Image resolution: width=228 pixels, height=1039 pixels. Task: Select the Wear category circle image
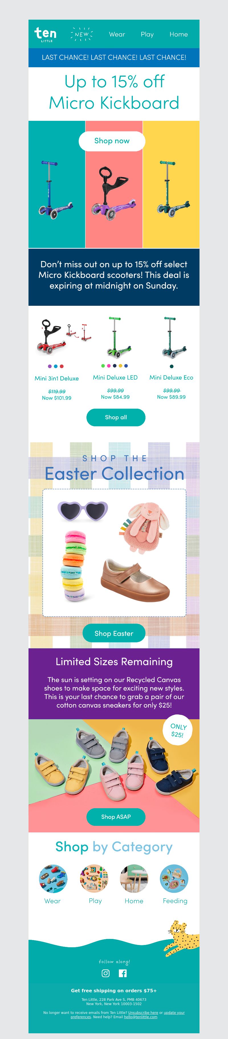pyautogui.click(x=53, y=879)
